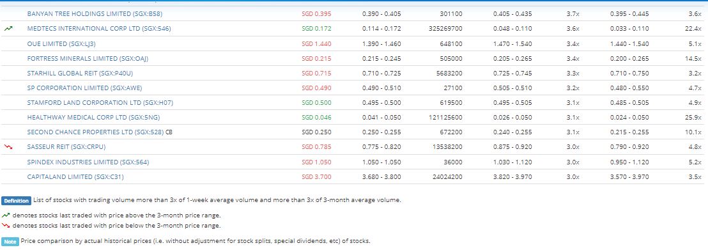Viewport: 708px width, 250px height.
Task: Click Medtecs price SGD 0.172
Action: point(316,29)
